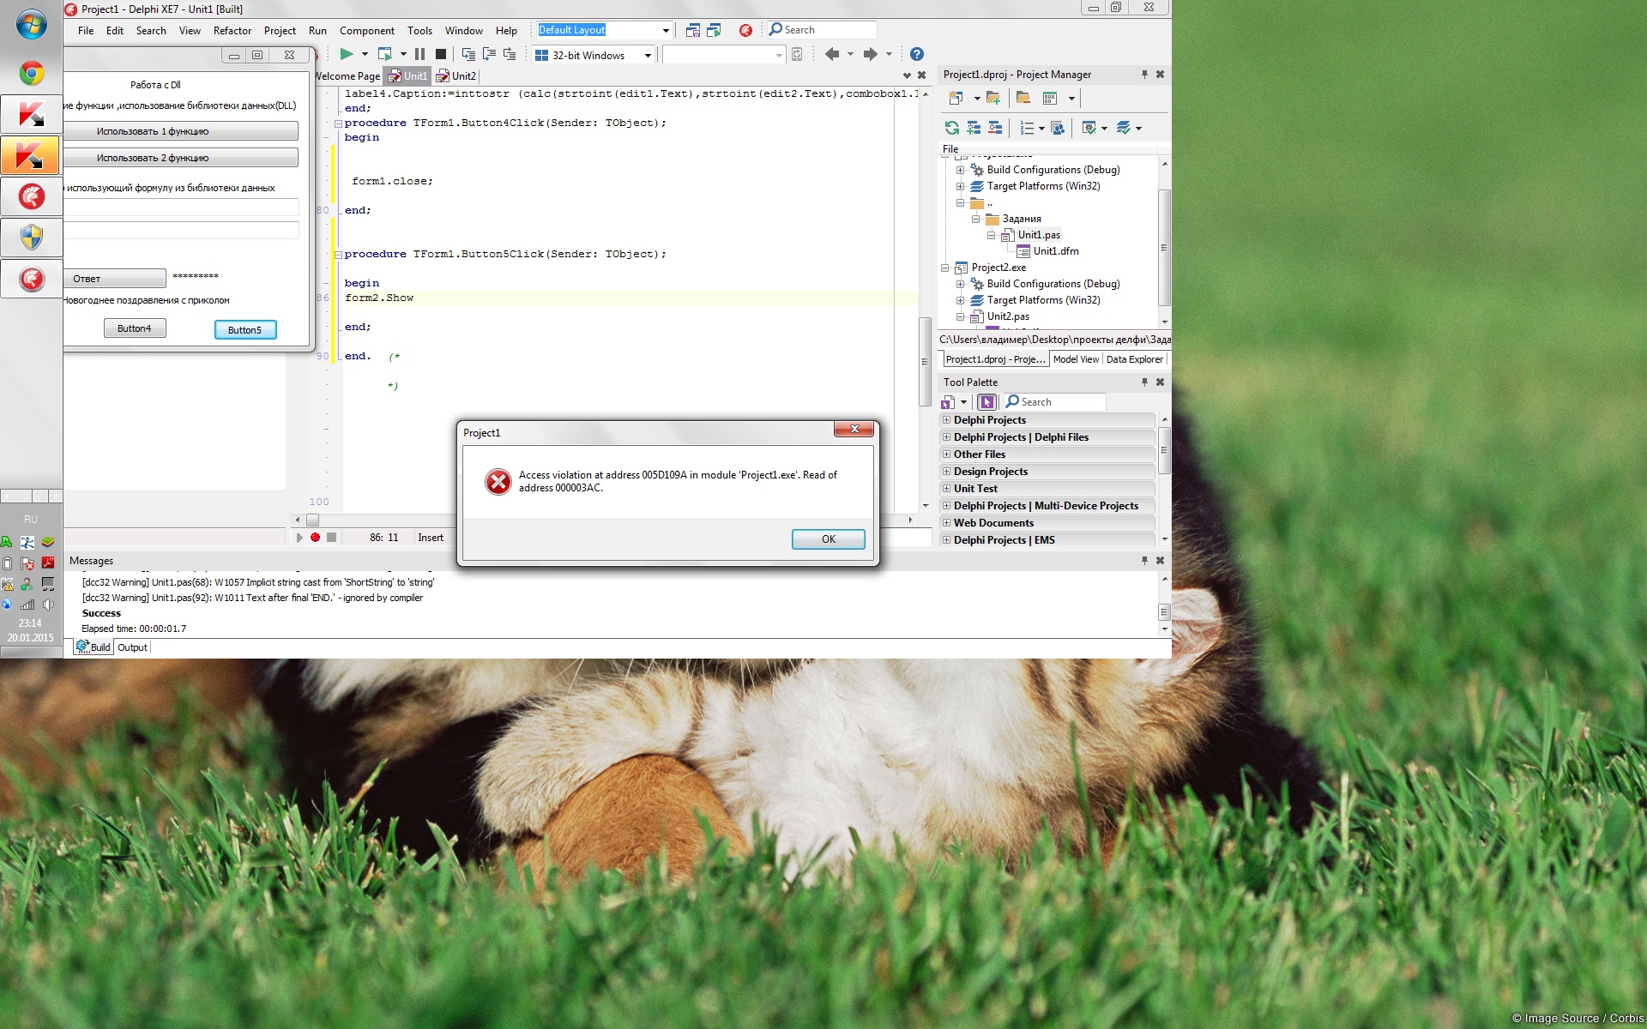The image size is (1647, 1029).
Task: Collapse the Button4Click procedure fold marker
Action: [338, 123]
